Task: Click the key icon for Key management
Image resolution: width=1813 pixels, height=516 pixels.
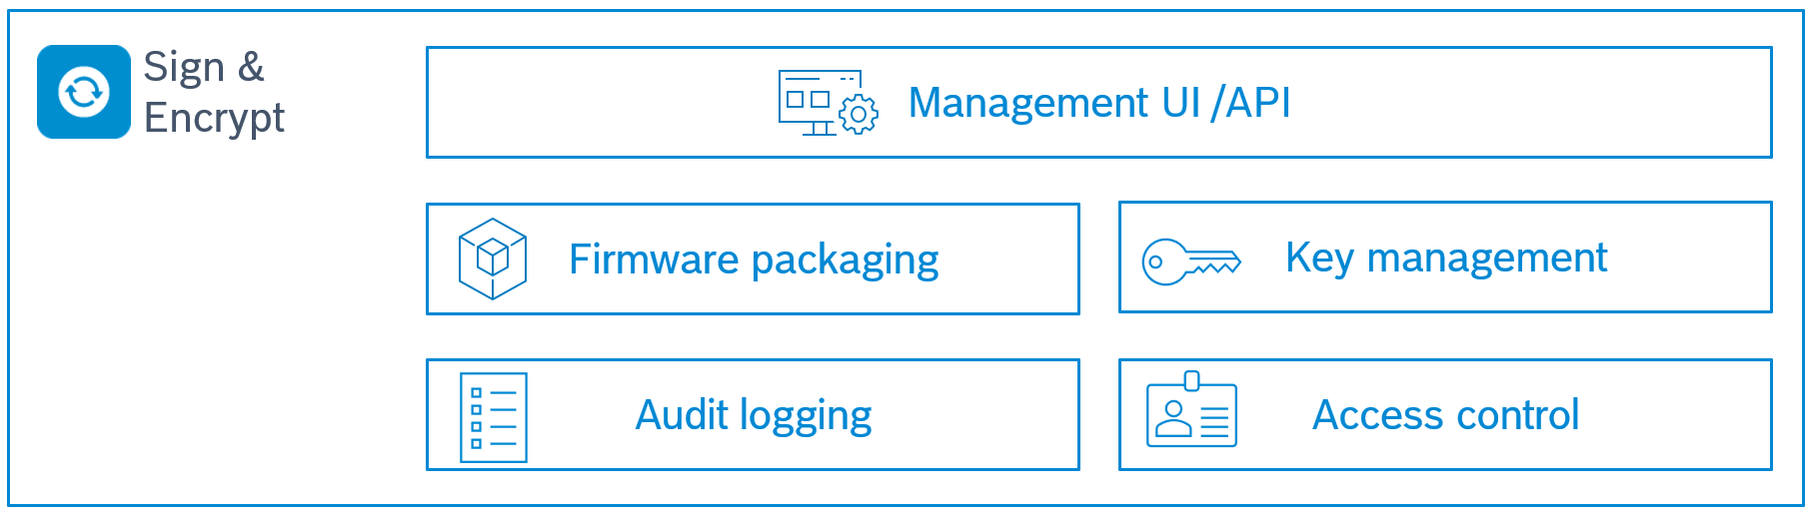Action: pyautogui.click(x=1191, y=262)
